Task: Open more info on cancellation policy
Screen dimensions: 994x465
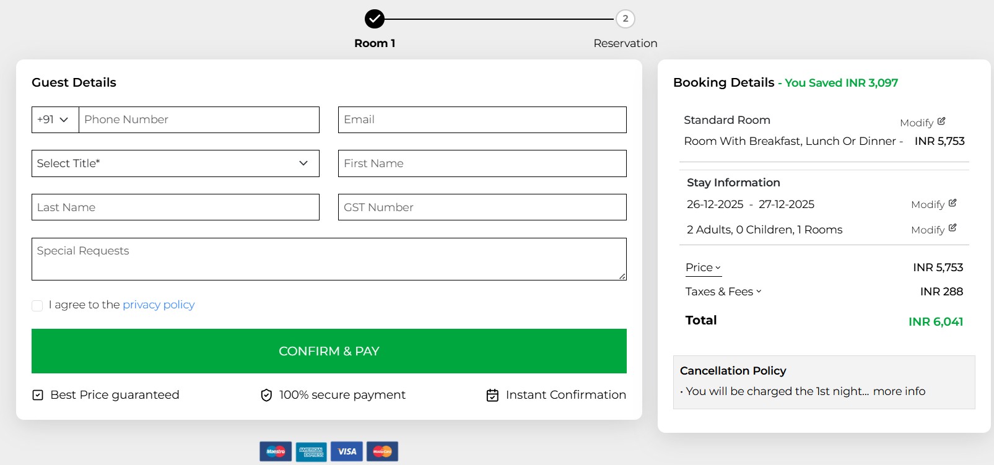Action: tap(899, 391)
